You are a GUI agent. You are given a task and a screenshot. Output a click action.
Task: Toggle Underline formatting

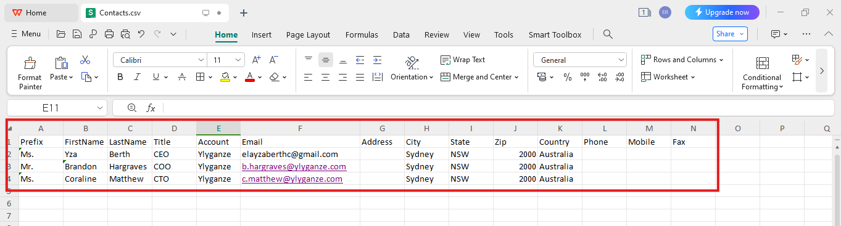[156, 77]
